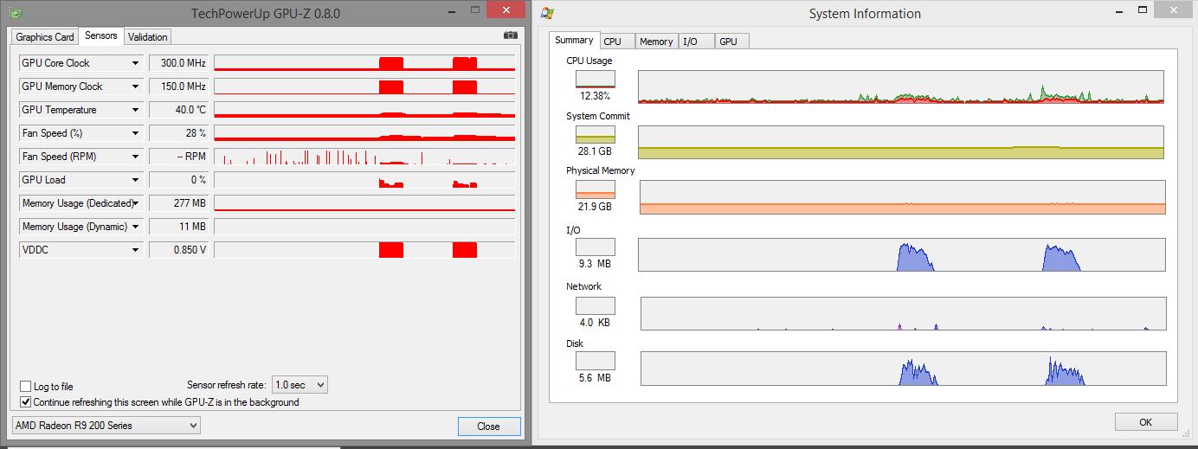
Task: Click the GPU-Z title bar app icon
Action: pyautogui.click(x=15, y=14)
